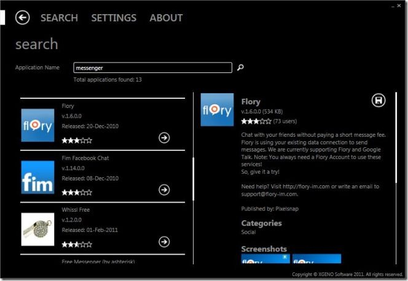The width and height of the screenshot is (408, 281).
Task: Click 'Published by: Pixelsnap' text
Action: (x=270, y=209)
